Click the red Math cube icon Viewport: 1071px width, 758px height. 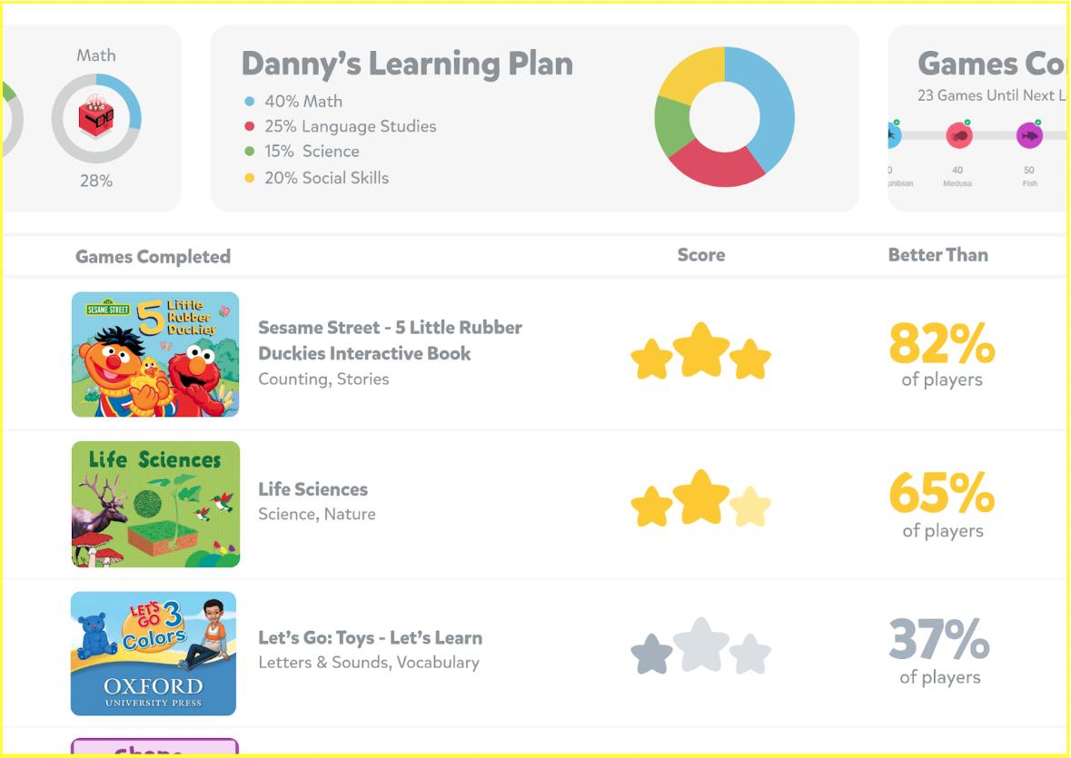point(95,117)
